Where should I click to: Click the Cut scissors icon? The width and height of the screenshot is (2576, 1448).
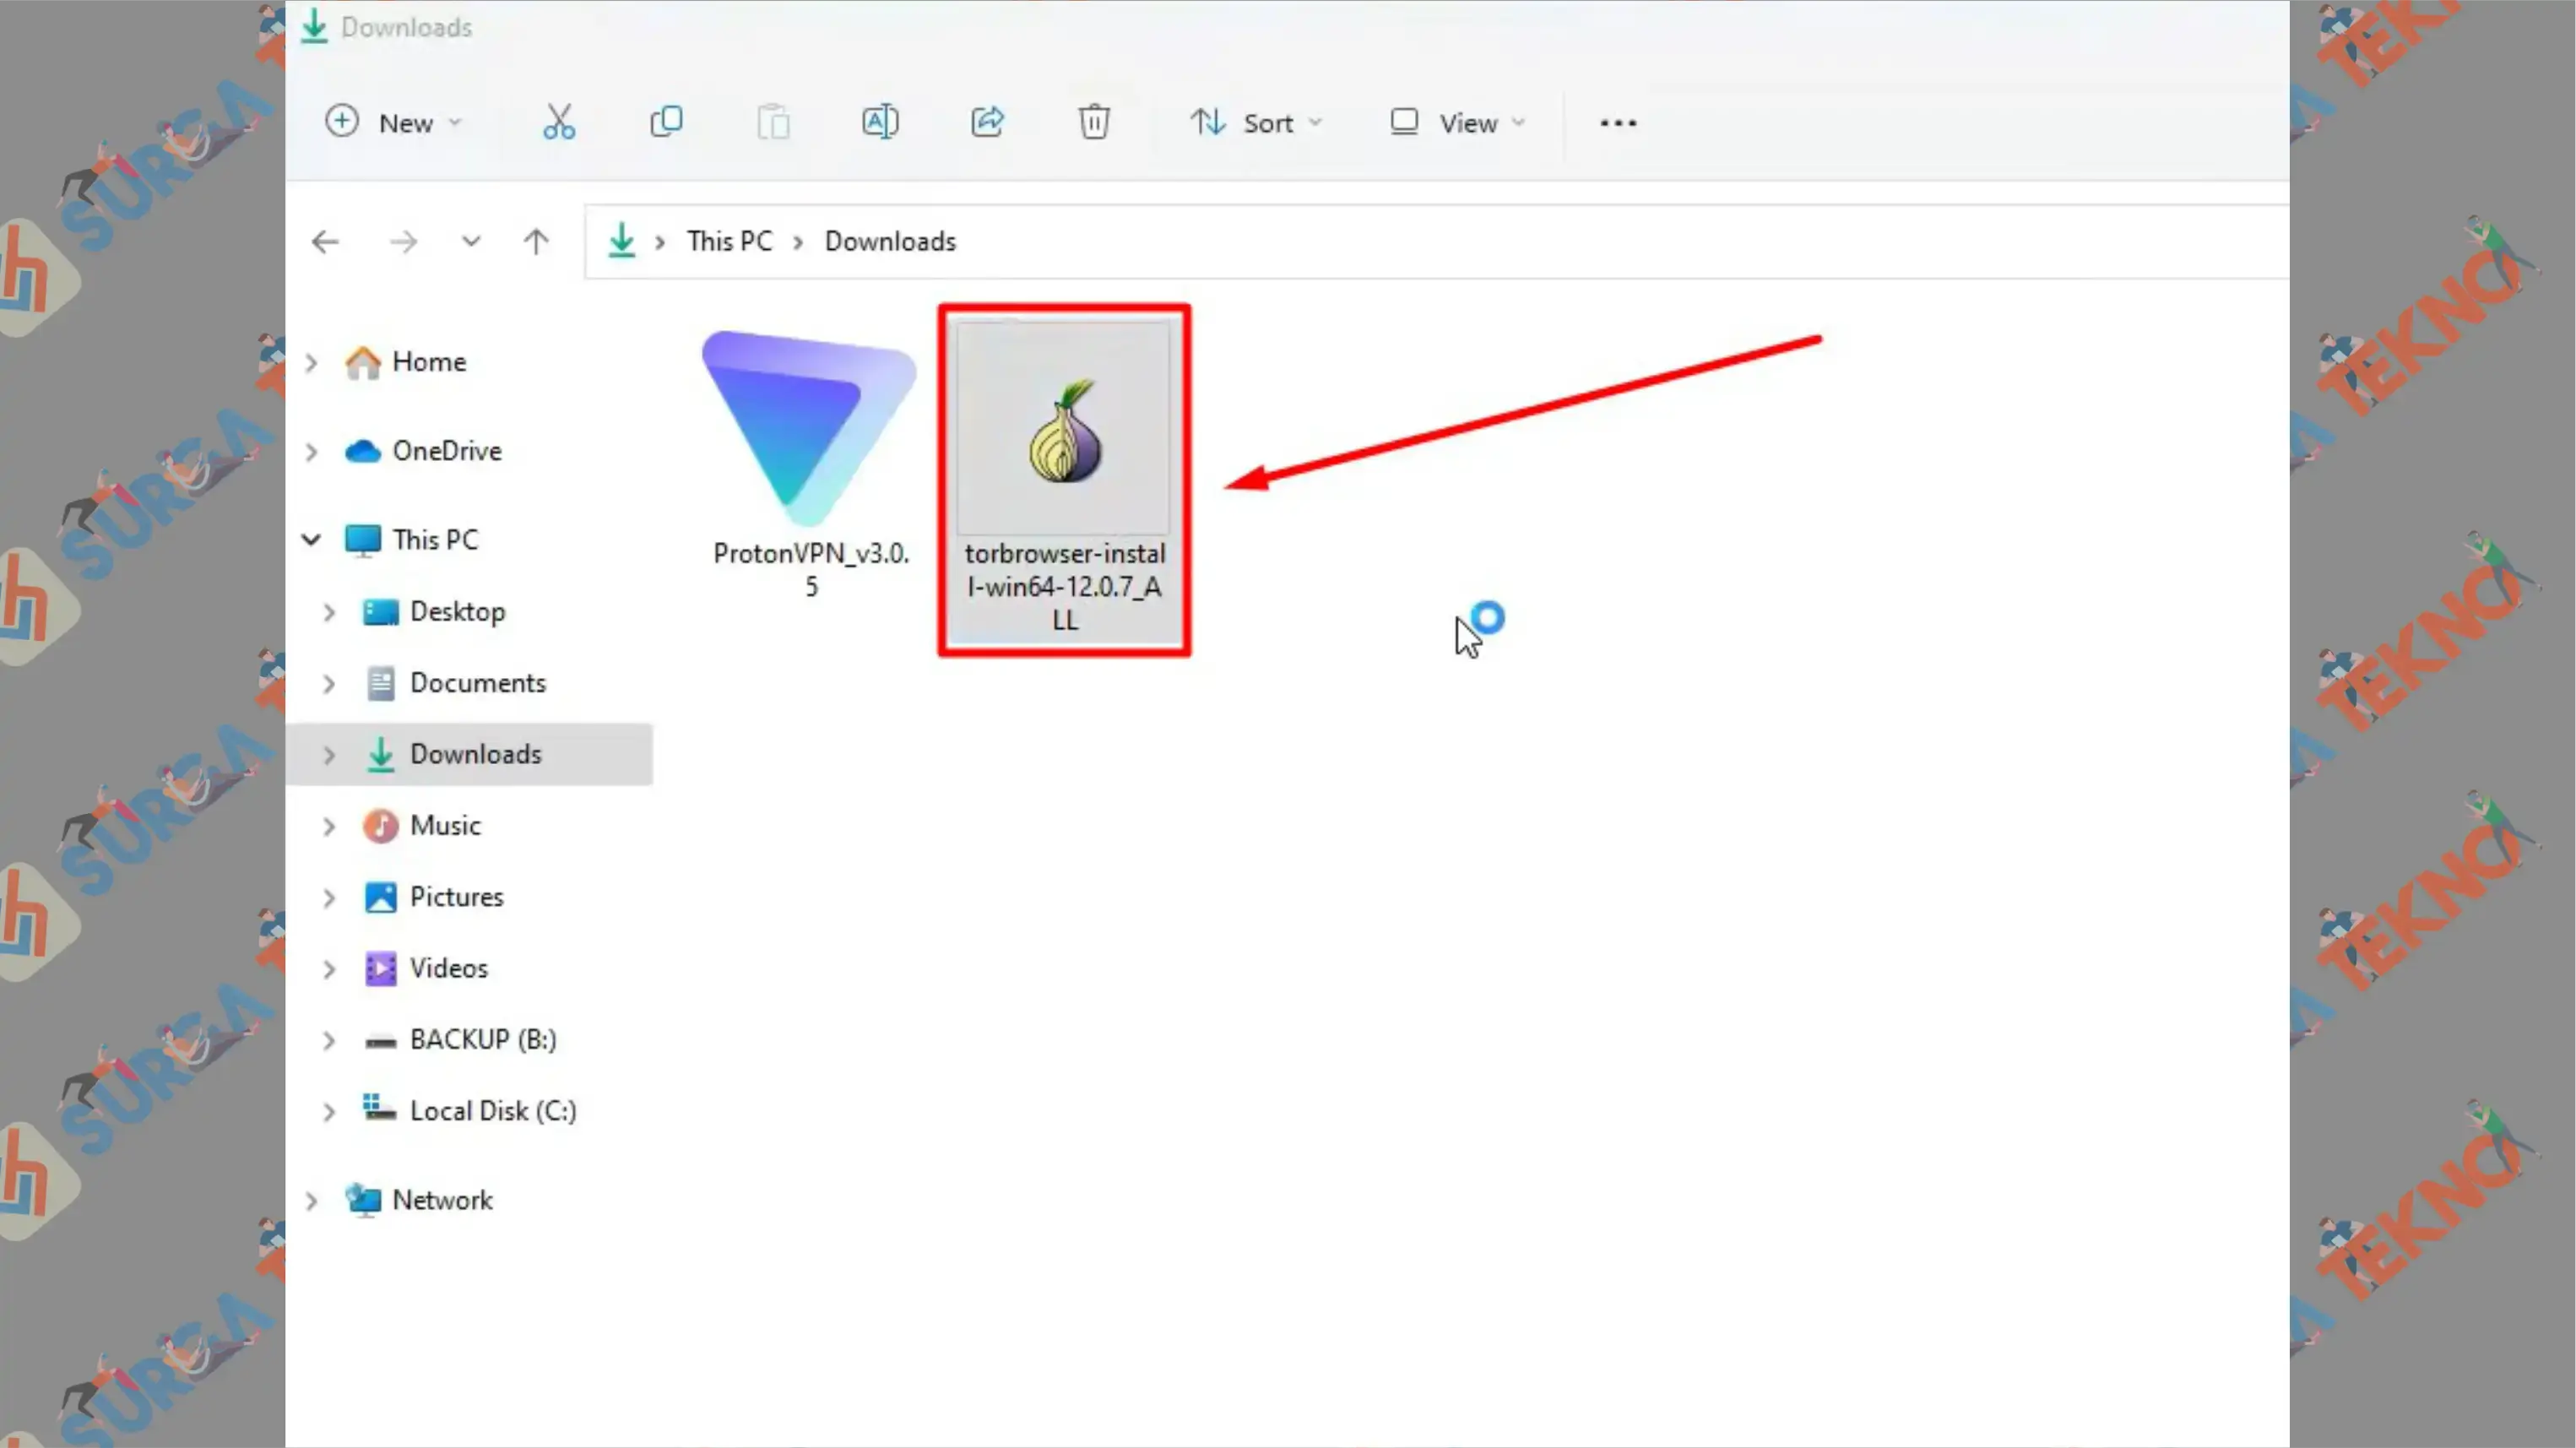(559, 122)
